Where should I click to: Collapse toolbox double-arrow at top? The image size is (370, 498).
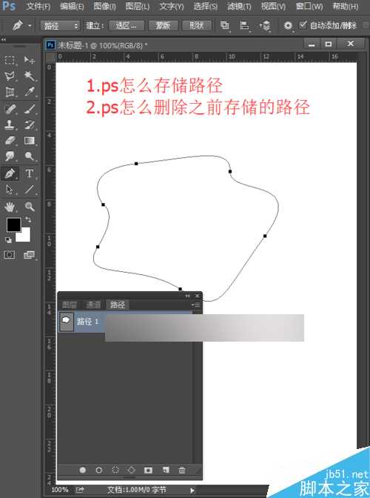pos(3,40)
